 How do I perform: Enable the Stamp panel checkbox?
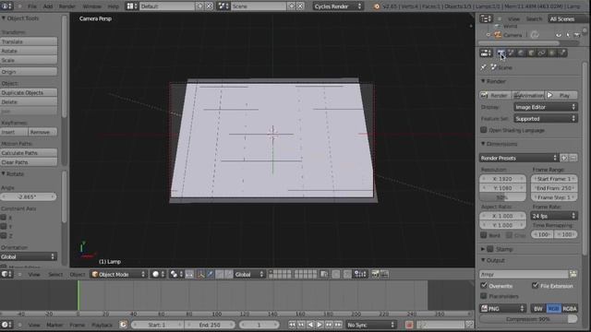coord(490,249)
